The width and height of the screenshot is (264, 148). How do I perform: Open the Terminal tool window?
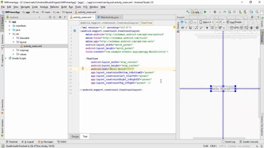(12, 142)
